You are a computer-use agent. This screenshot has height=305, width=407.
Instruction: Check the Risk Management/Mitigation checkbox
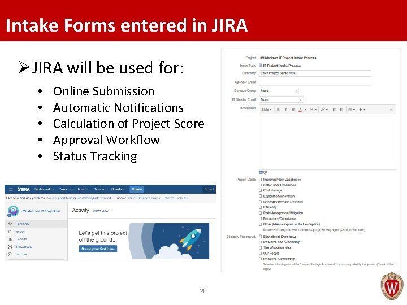[x=261, y=213]
